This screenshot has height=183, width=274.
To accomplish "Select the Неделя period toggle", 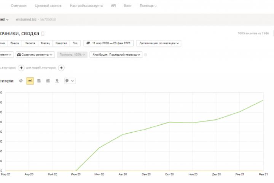I will click(29, 43).
